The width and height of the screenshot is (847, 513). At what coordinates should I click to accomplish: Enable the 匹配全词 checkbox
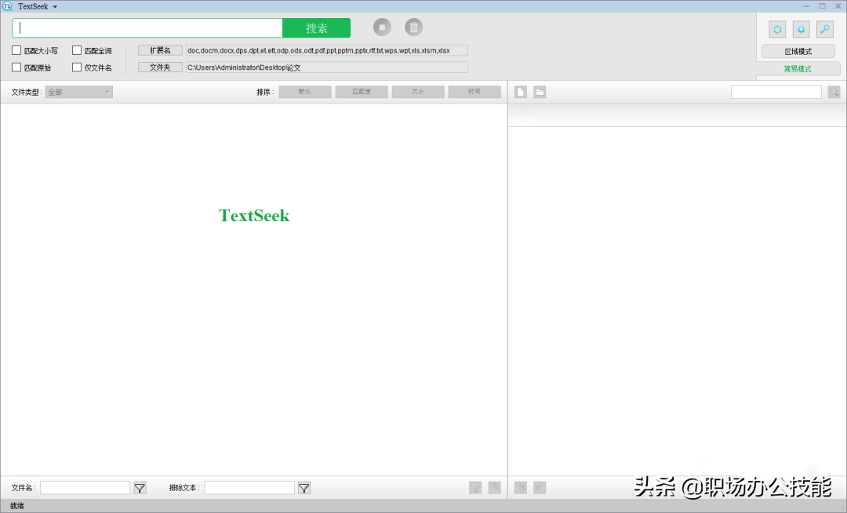pyautogui.click(x=77, y=50)
